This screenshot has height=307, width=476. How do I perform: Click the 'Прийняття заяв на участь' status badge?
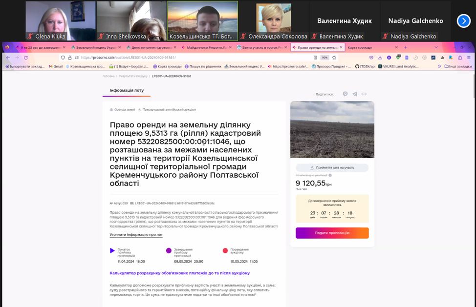(x=332, y=167)
